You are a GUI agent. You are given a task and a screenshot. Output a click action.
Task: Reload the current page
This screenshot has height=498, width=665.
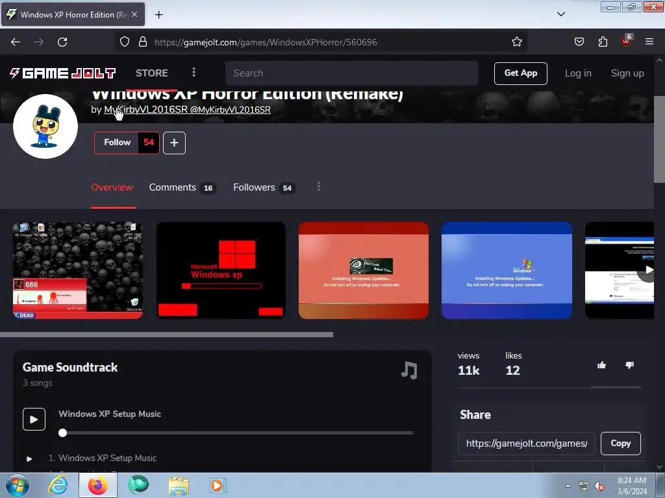pos(62,42)
